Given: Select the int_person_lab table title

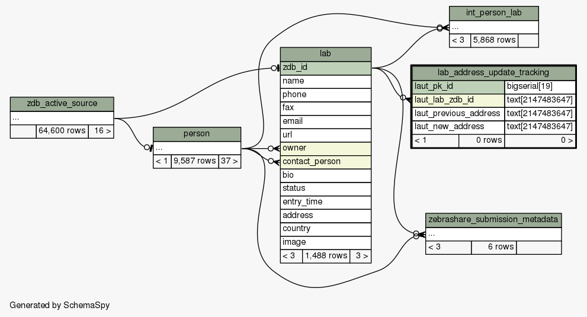Looking at the screenshot, I should coord(493,13).
